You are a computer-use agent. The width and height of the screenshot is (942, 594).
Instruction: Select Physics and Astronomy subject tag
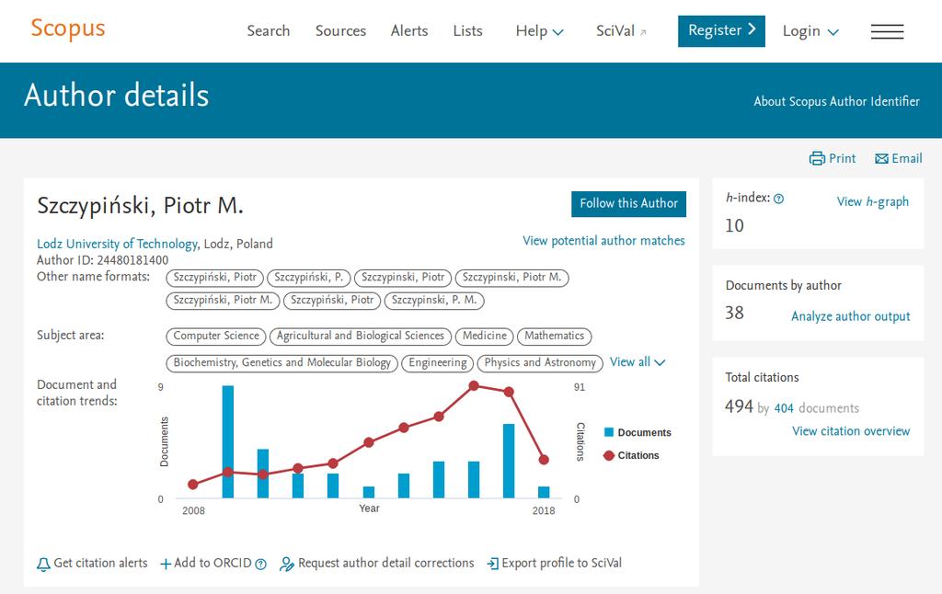pos(539,363)
